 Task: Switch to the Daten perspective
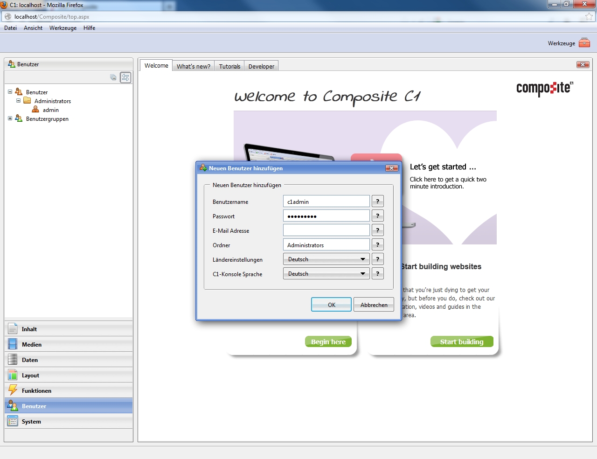(29, 360)
